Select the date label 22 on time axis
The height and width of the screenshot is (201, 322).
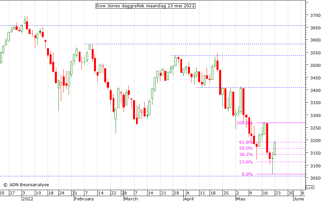pyautogui.click(x=114, y=193)
